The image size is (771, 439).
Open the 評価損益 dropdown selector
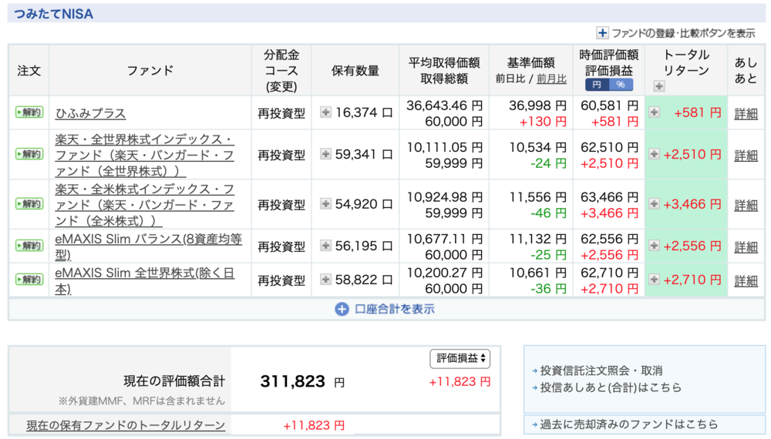click(460, 358)
